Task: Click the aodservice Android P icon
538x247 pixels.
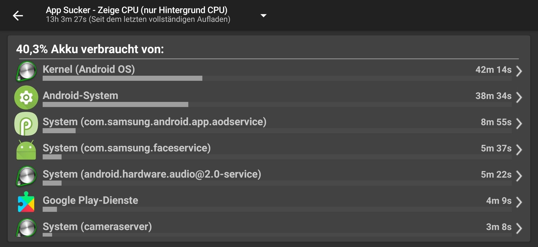Action: tap(26, 124)
